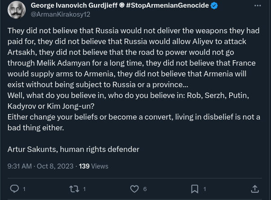The height and width of the screenshot is (200, 271).
Task: Click the blue verified checkmark badge
Action: (x=214, y=6)
